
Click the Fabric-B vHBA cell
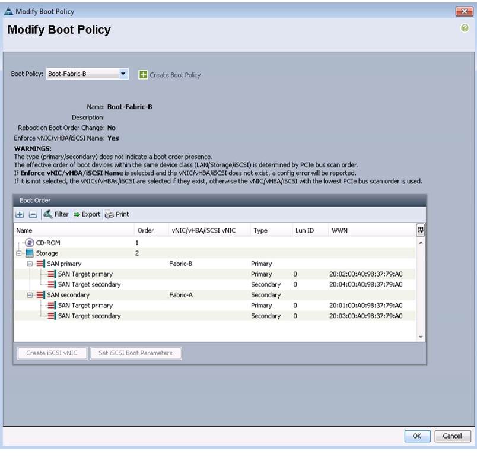(x=181, y=264)
